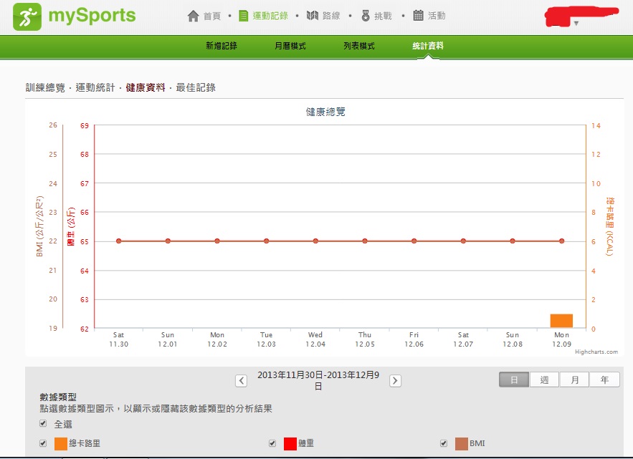Switch to 列表模式 tab
The width and height of the screenshot is (633, 459).
[x=359, y=46]
